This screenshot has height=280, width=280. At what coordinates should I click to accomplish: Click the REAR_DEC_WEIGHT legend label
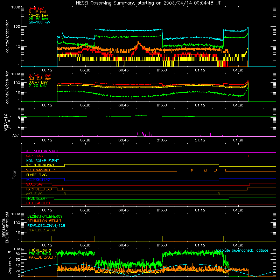43,230
